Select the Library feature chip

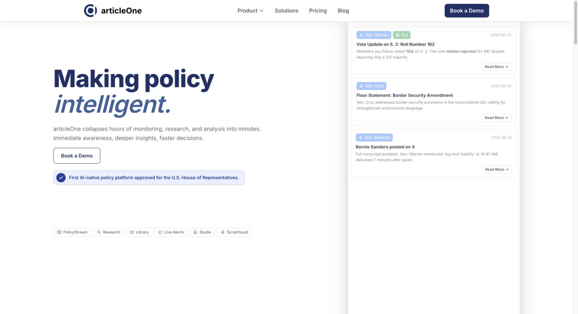tap(139, 232)
